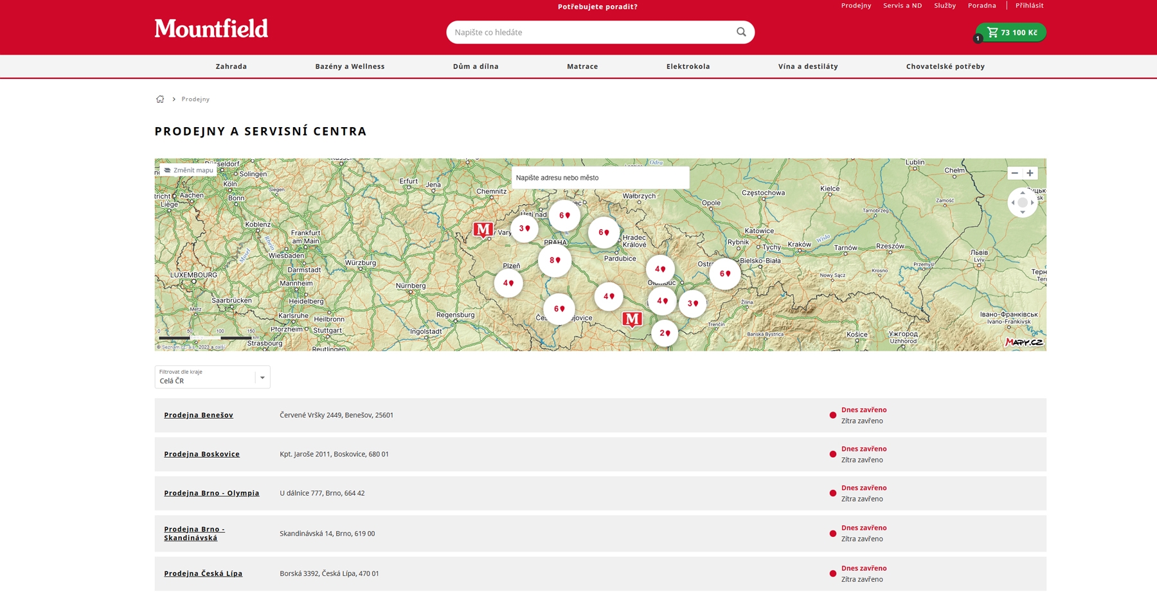Open the cluster of 4 stores below Olomouc
Viewport: 1157px width, 592px height.
point(662,300)
